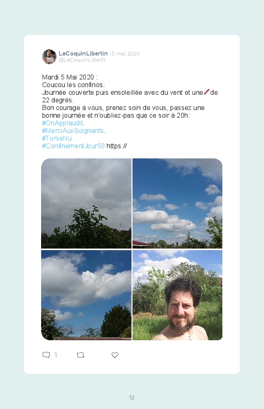This screenshot has height=409, width=264.
Task: Click the page number 12
Action: [132, 397]
